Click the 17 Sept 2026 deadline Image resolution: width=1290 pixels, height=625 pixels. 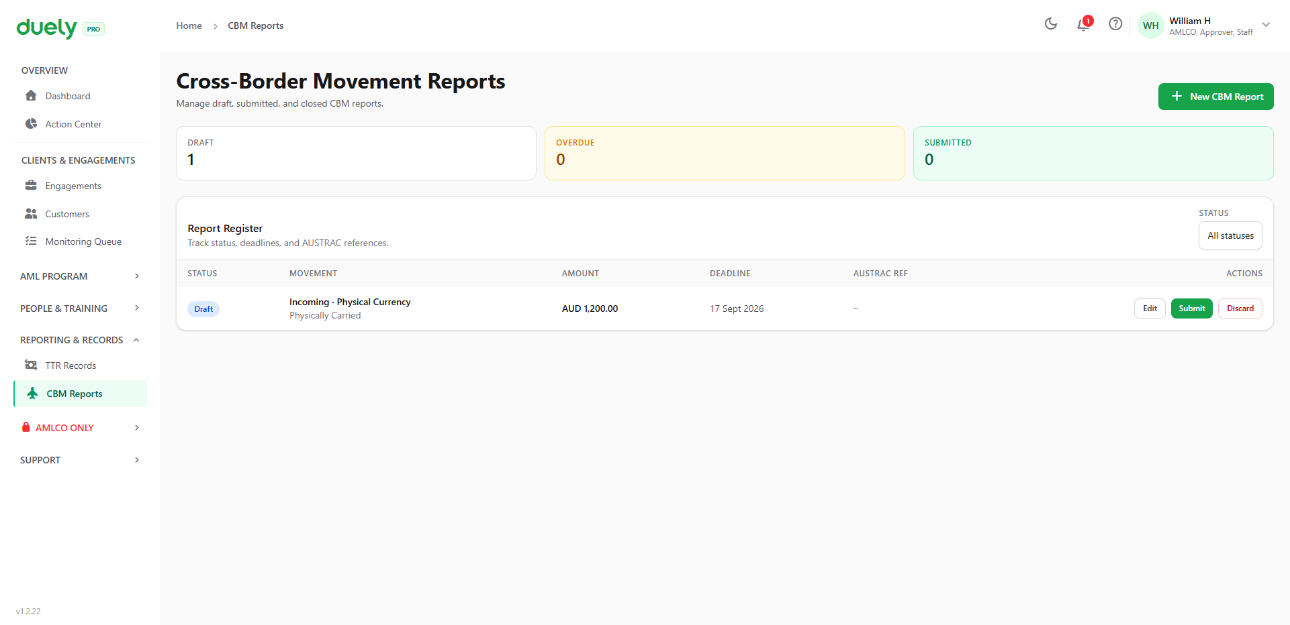click(x=737, y=308)
